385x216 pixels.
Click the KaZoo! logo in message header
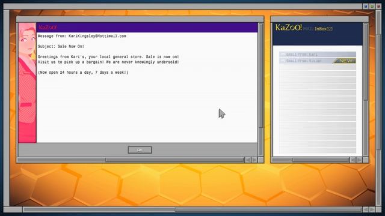pyautogui.click(x=48, y=27)
